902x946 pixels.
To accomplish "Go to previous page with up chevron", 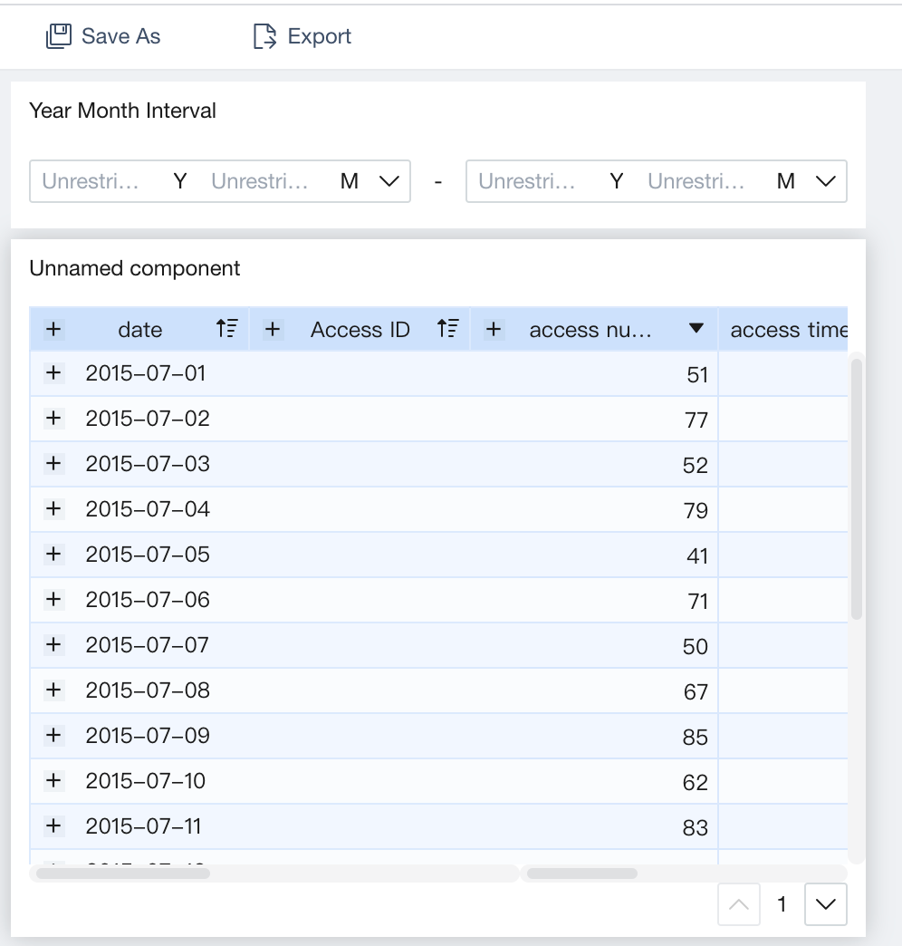I will [x=739, y=904].
